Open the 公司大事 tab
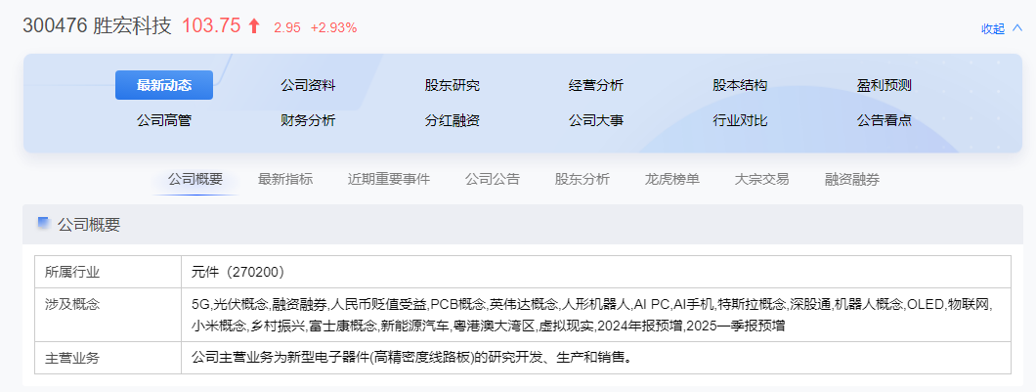Viewport: 1036px width, 392px height. [x=596, y=120]
